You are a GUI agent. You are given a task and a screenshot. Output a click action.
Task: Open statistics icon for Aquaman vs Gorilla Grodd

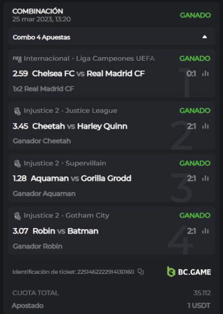click(205, 178)
